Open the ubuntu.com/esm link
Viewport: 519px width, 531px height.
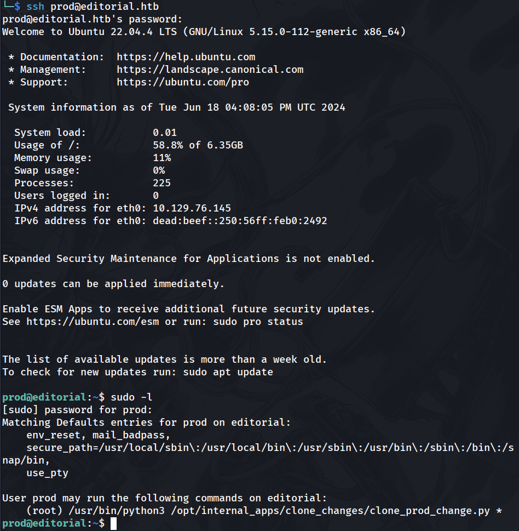tap(93, 322)
